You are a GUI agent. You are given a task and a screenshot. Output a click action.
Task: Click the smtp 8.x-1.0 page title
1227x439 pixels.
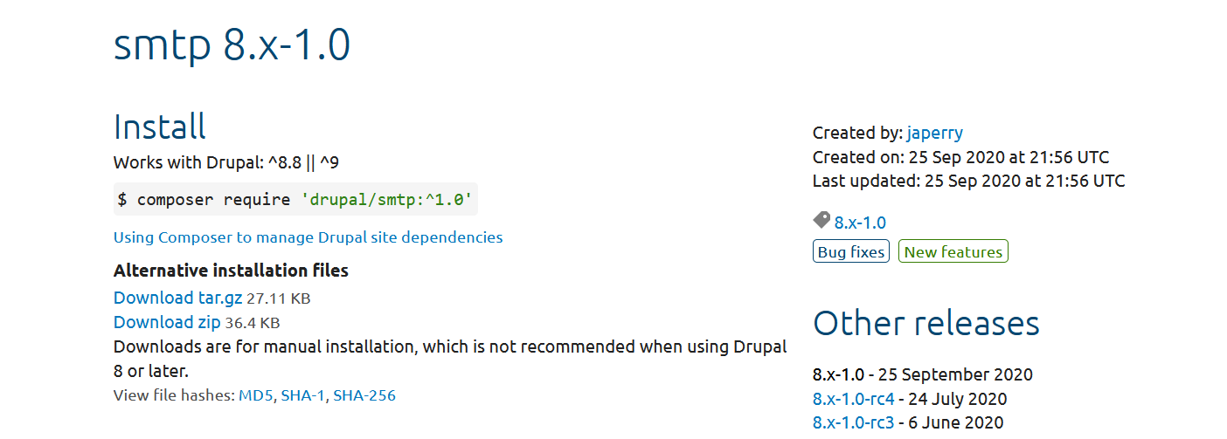tap(232, 45)
